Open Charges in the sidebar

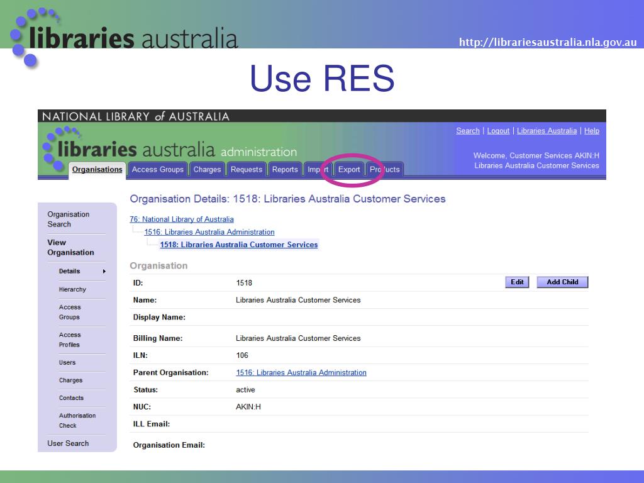click(70, 380)
